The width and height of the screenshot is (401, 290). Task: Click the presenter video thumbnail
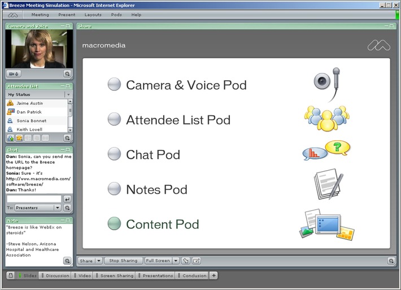(39, 49)
